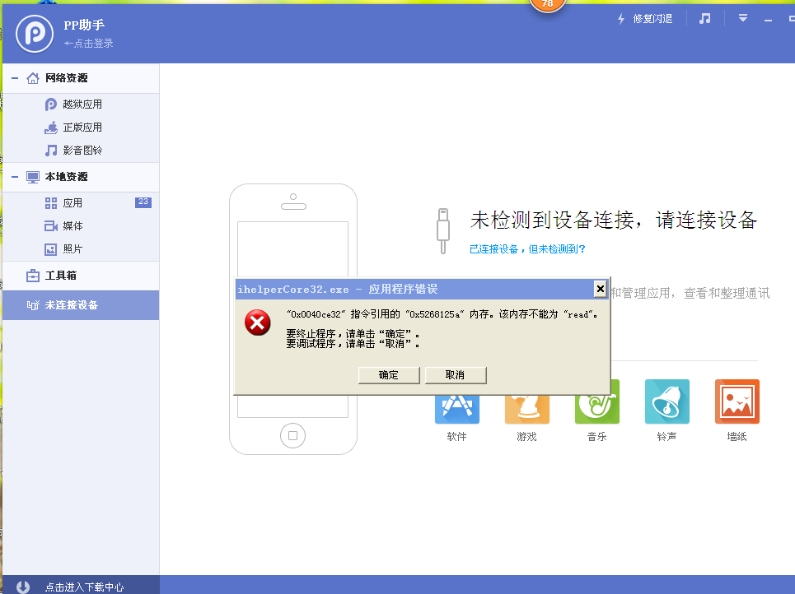
Task: Click the download arrow icon at bottom
Action: (23, 587)
